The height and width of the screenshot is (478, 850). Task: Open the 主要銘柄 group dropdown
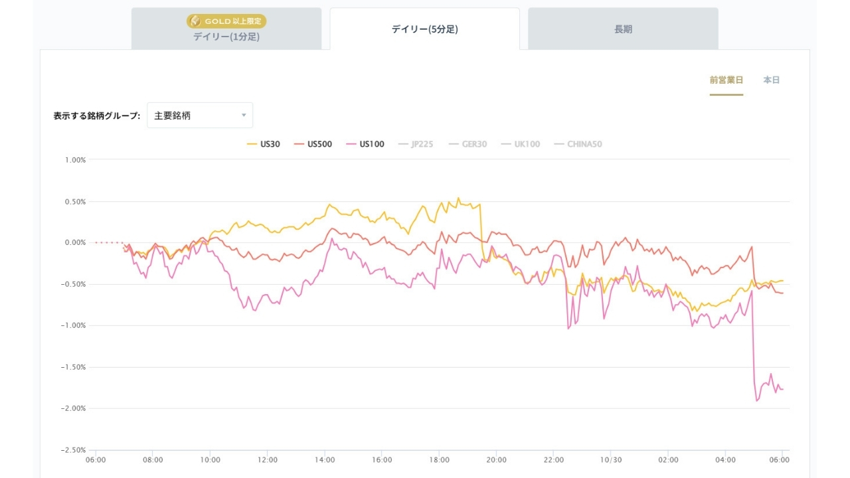(200, 116)
